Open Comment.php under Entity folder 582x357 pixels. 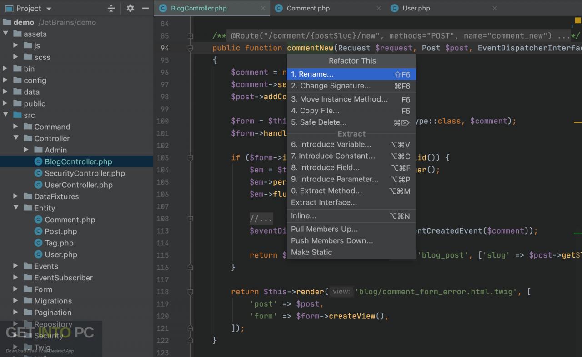[70, 220]
